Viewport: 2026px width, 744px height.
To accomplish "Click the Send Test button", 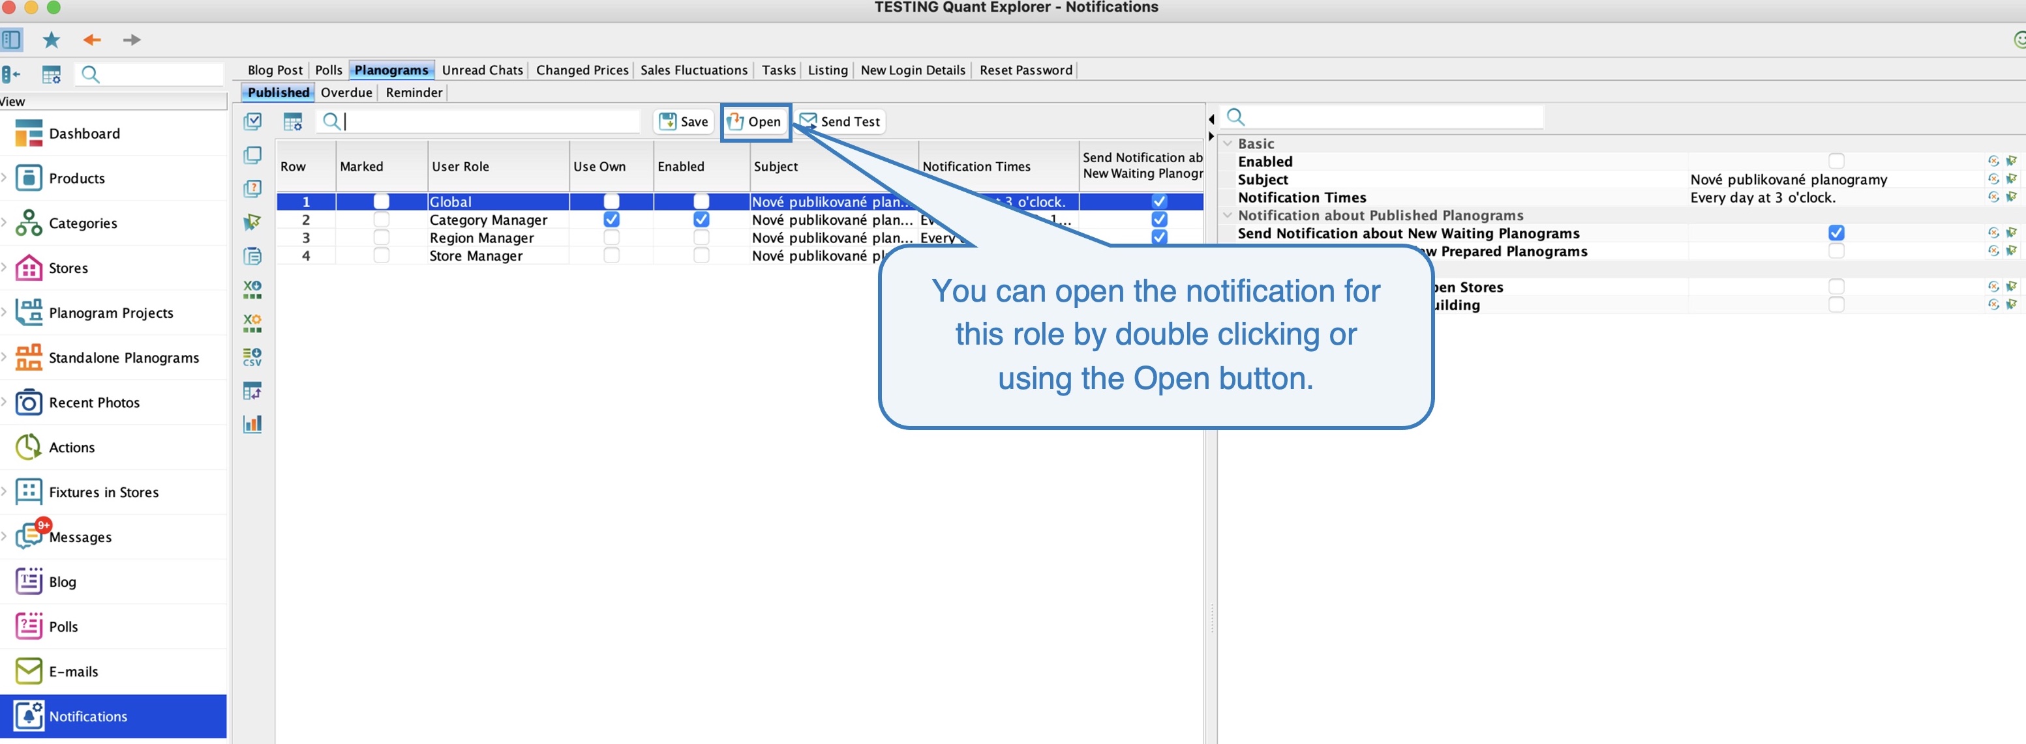I will coord(840,122).
